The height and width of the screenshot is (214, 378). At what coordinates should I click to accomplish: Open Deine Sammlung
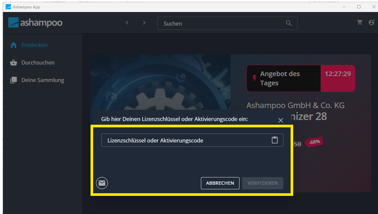click(43, 80)
